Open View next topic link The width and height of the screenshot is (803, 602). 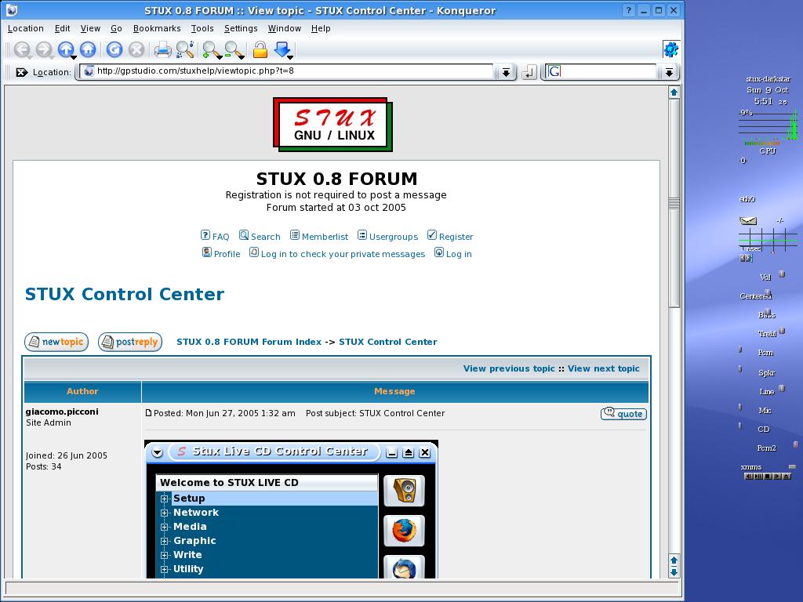coord(603,368)
